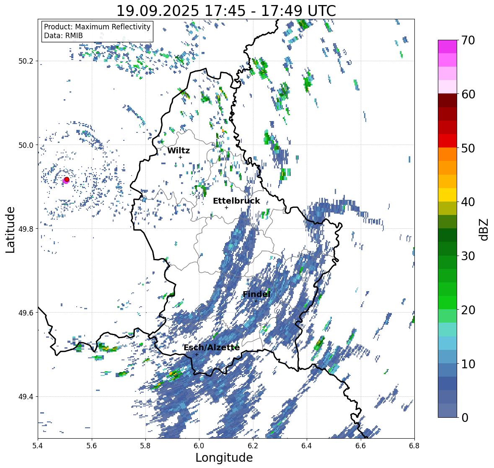The width and height of the screenshot is (494, 468).
Task: Click the 5.8 longitude tick label
Action: tap(145, 446)
